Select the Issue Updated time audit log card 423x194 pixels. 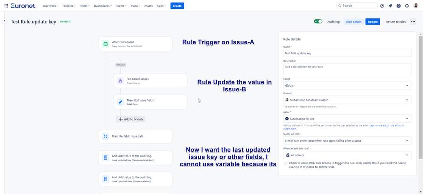pyautogui.click(x=136, y=179)
